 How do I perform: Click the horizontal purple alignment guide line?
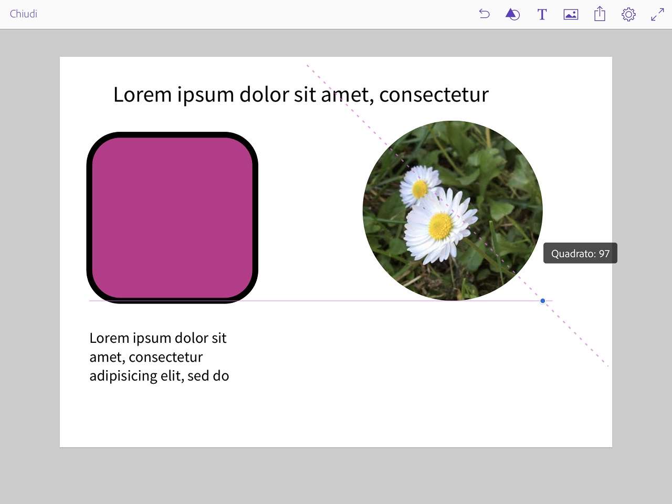[x=315, y=301]
